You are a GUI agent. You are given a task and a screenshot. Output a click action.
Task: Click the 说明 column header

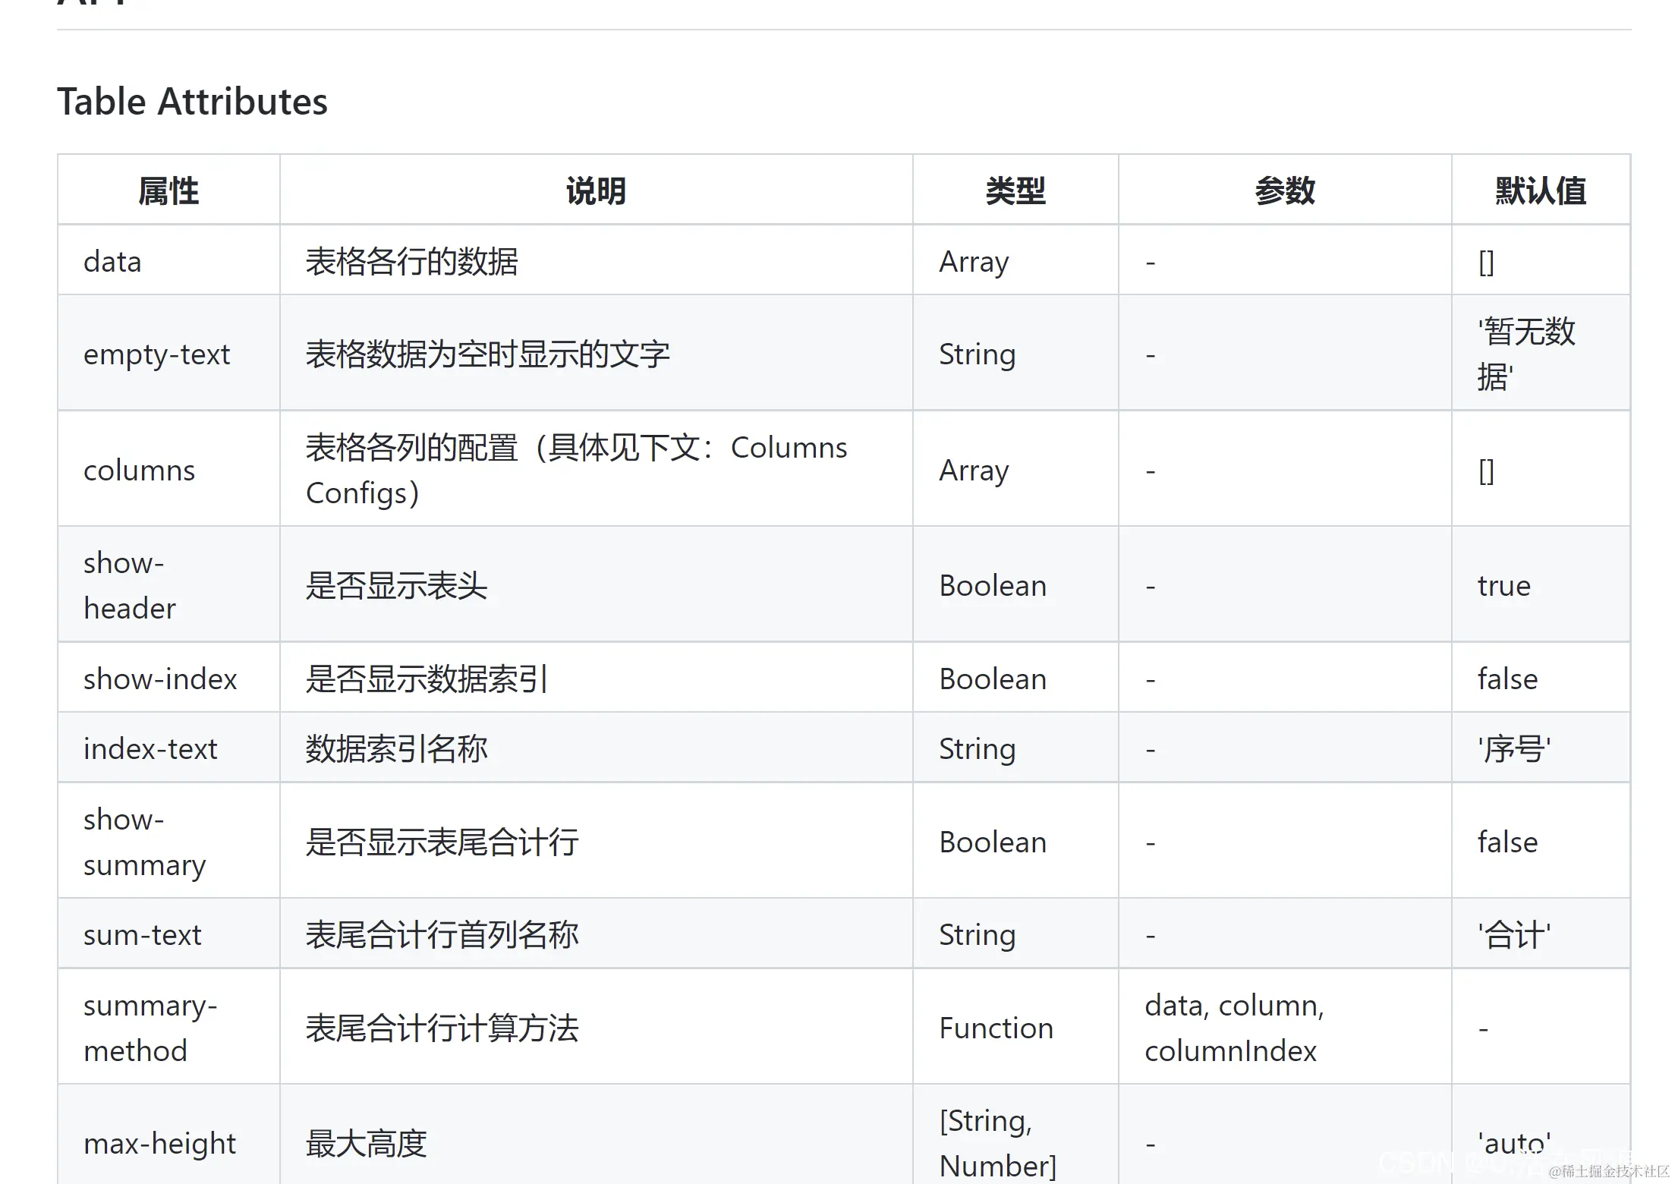click(x=596, y=191)
